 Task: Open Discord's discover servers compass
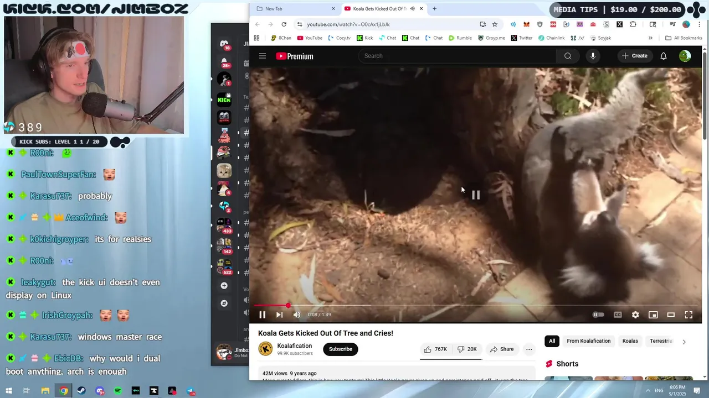click(224, 303)
